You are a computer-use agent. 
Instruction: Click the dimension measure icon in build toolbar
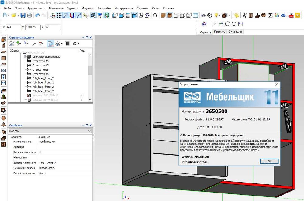coord(240,24)
